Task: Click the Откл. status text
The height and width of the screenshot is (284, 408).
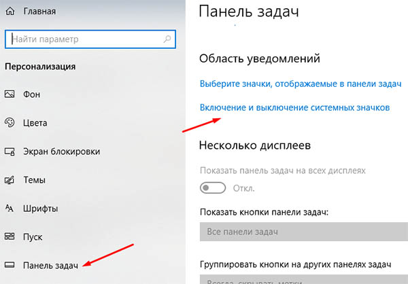Action: 243,188
